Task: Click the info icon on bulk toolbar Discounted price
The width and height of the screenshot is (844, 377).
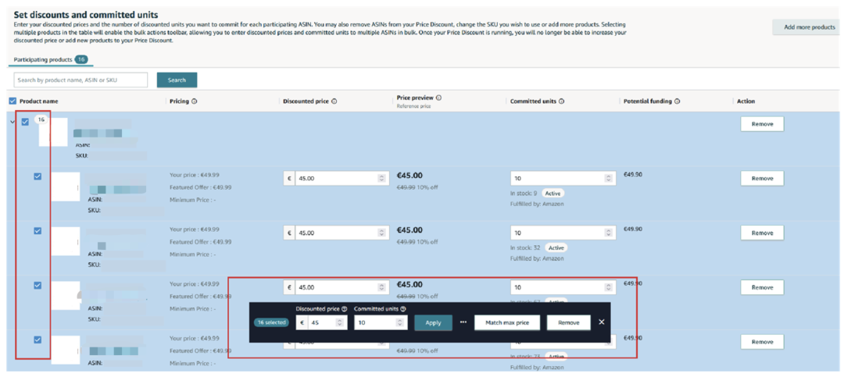Action: [x=344, y=309]
